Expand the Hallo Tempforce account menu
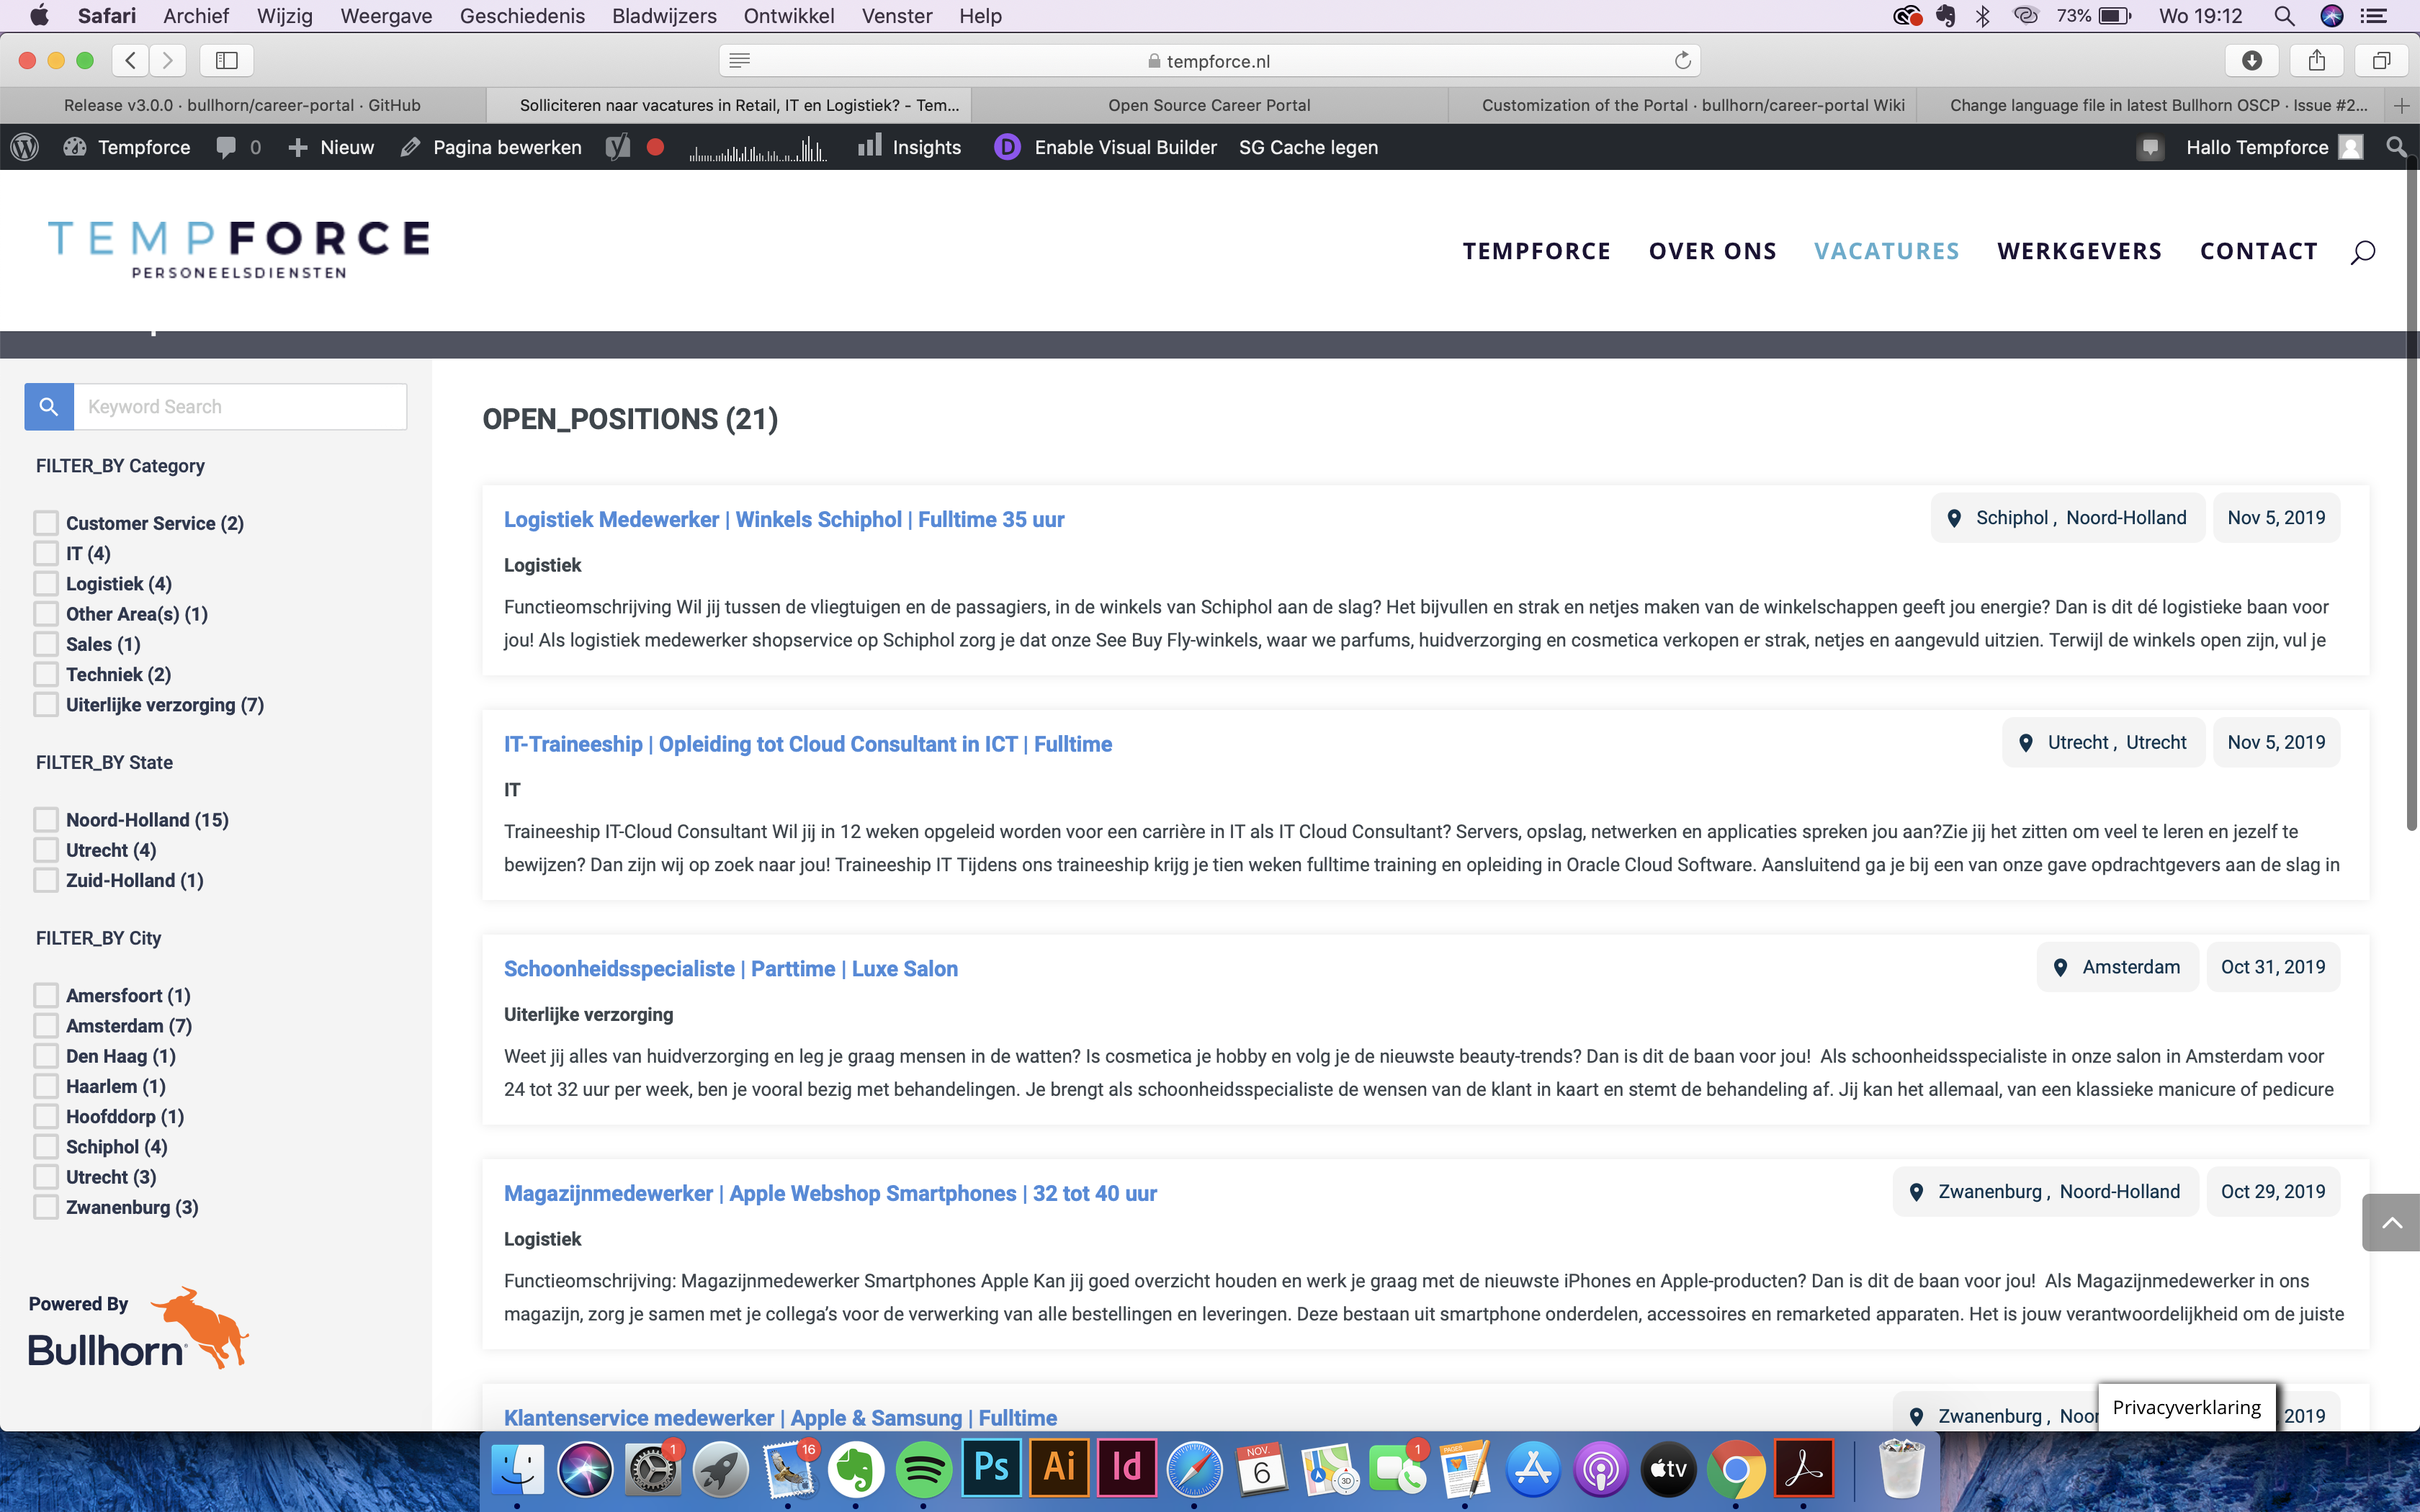The width and height of the screenshot is (2420, 1512). [2257, 147]
